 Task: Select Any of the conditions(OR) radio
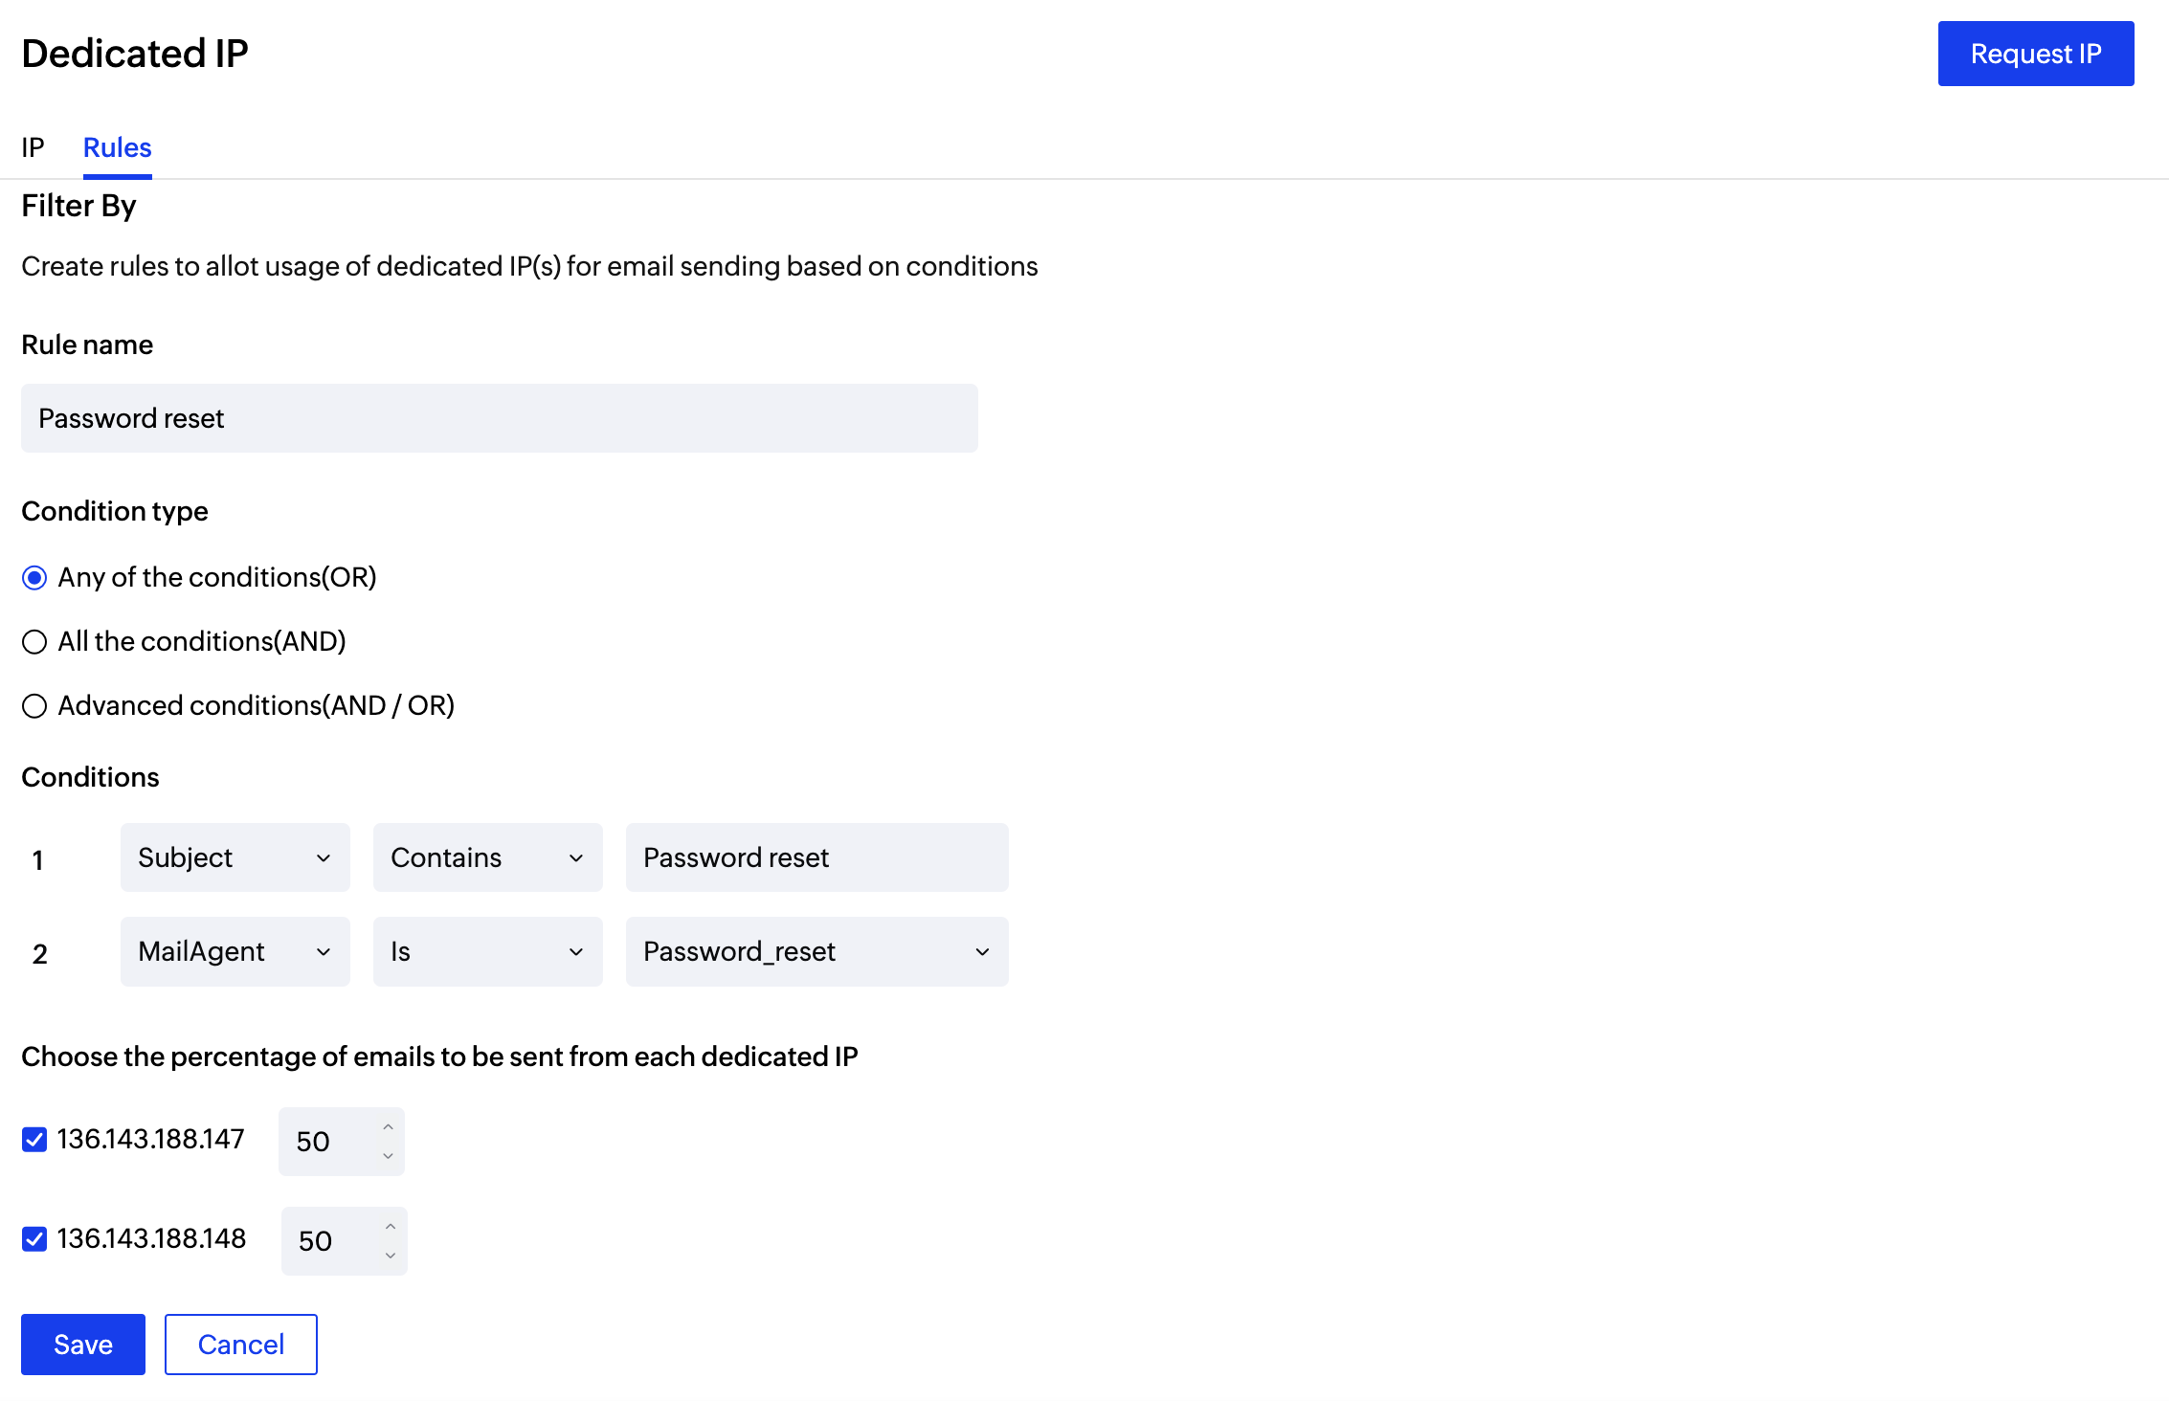pos(34,578)
